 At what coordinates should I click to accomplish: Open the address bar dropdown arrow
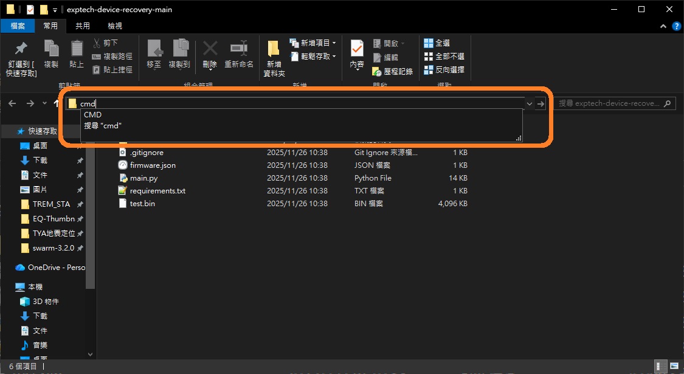pyautogui.click(x=528, y=103)
